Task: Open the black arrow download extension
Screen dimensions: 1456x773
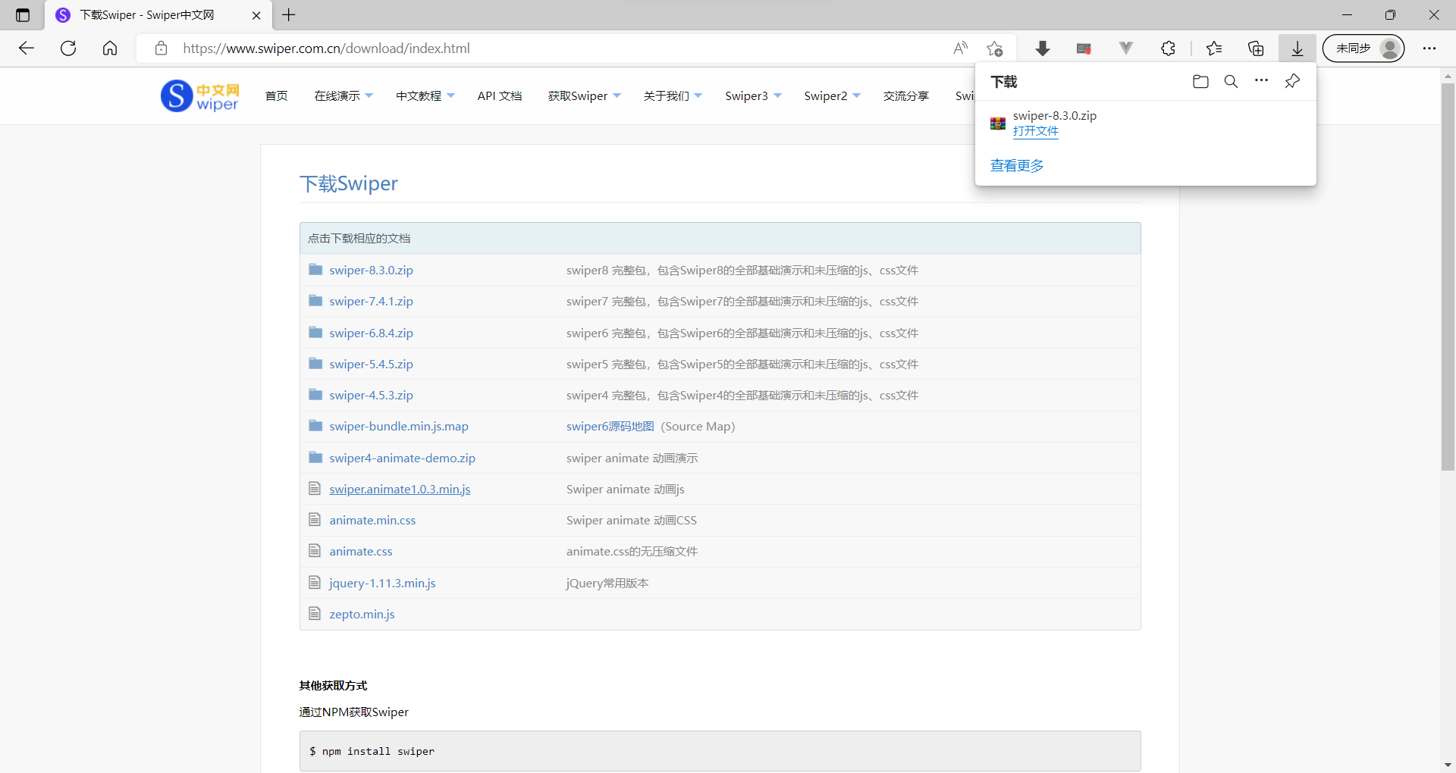Action: point(1043,49)
